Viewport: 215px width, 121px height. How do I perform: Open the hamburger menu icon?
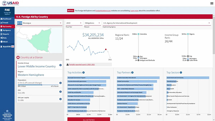212,3
